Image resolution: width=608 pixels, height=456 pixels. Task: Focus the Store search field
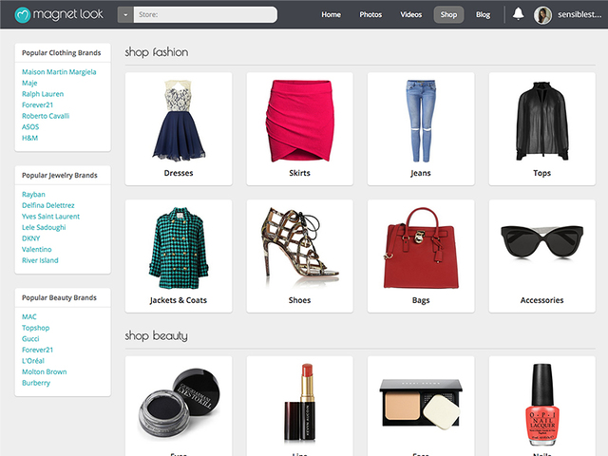pos(205,15)
